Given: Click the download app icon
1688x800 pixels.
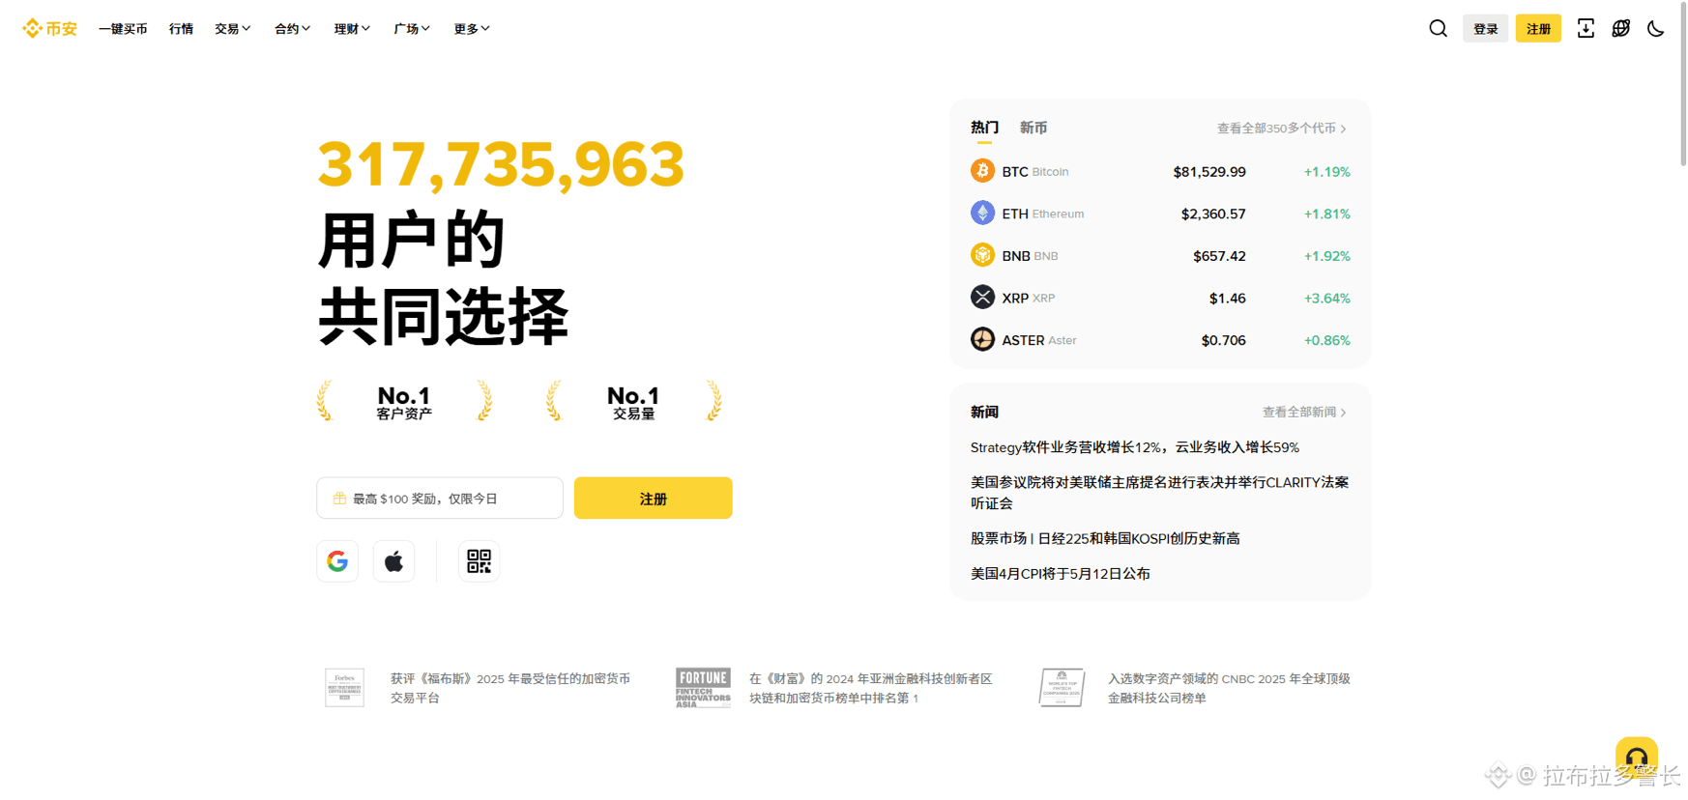Looking at the screenshot, I should click(1586, 29).
